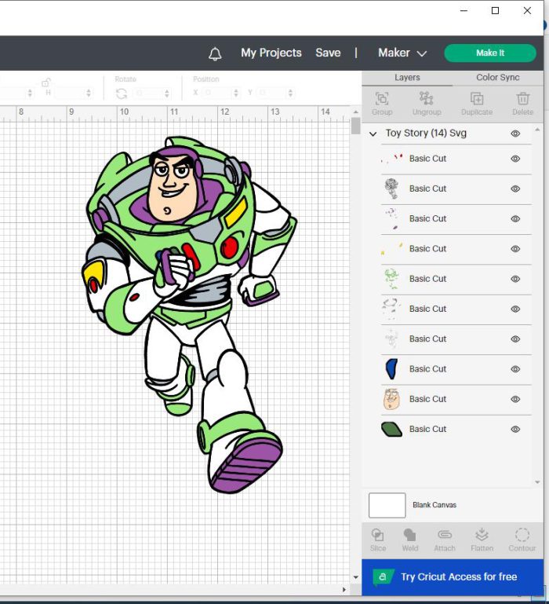Switch to the Color Sync tab
Image resolution: width=549 pixels, height=604 pixels.
pyautogui.click(x=498, y=78)
